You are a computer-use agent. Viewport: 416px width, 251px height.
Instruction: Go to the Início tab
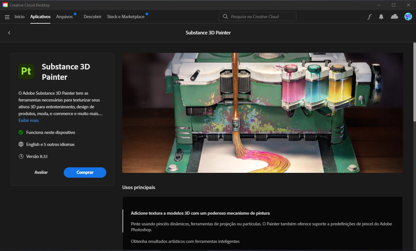(x=19, y=17)
